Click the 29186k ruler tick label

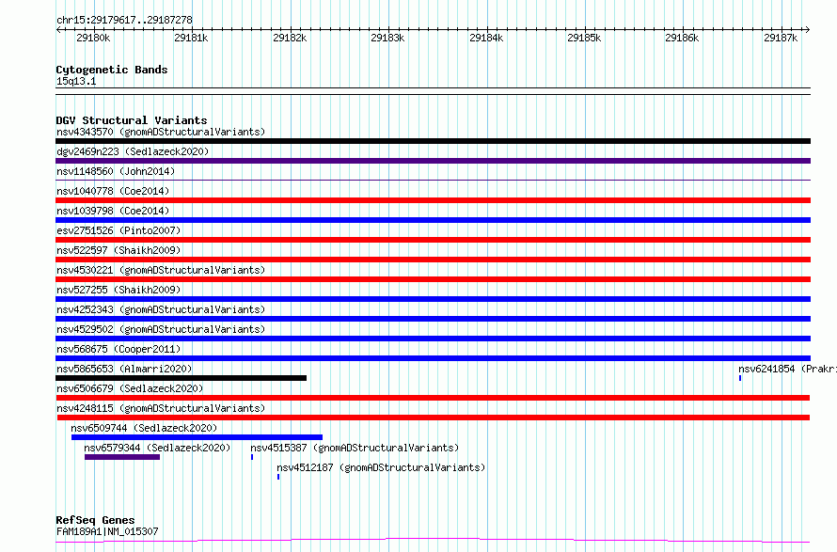682,38
